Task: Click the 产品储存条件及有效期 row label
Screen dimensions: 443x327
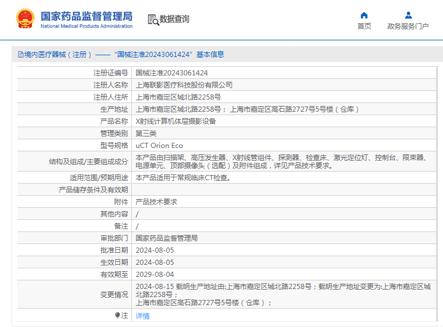Action: point(93,190)
